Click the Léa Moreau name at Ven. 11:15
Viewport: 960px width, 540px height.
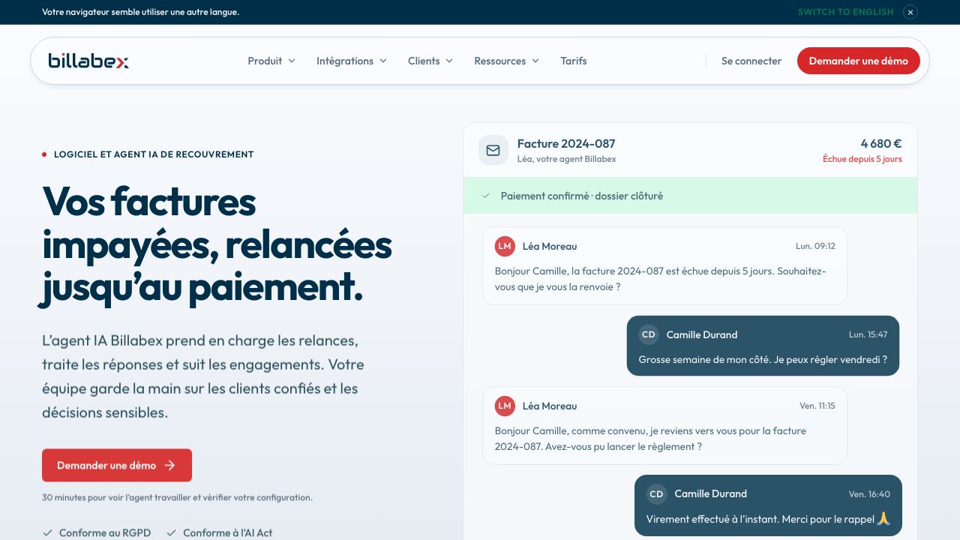pos(550,406)
